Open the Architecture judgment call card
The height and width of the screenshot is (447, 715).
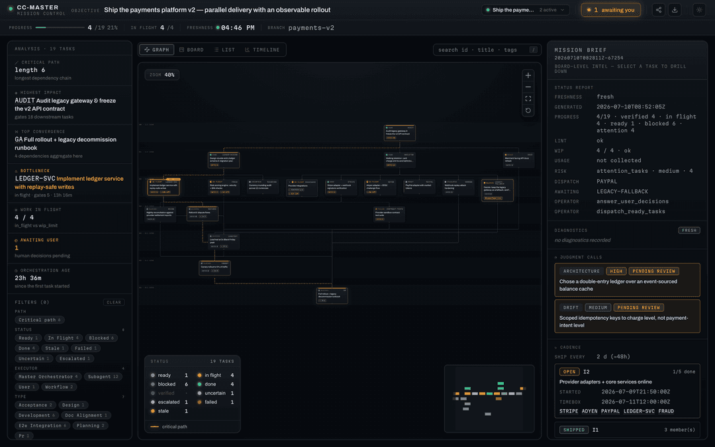click(x=627, y=280)
